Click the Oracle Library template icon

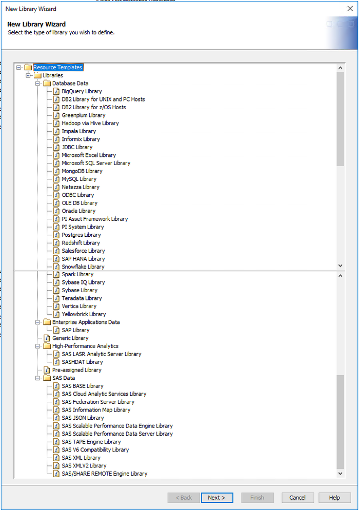[56, 211]
